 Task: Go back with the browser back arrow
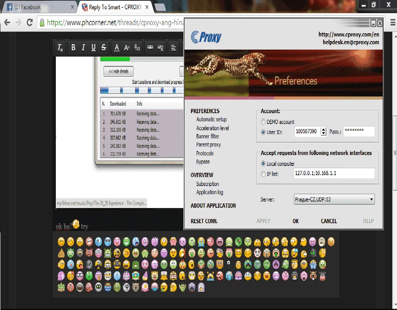coord(7,22)
